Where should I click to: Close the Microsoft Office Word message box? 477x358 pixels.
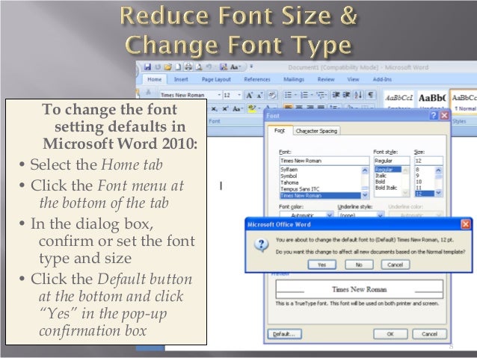tap(466, 224)
